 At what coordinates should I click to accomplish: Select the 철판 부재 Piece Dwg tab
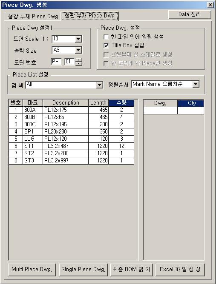(90, 16)
